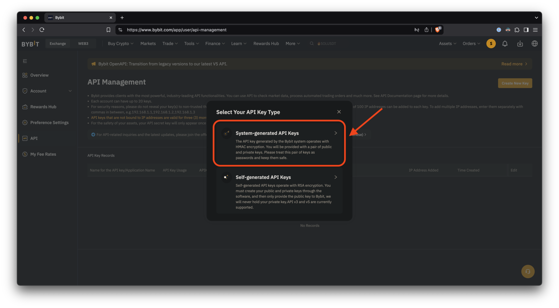559x308 pixels.
Task: Open Markets from the top navigation
Action: pos(148,44)
